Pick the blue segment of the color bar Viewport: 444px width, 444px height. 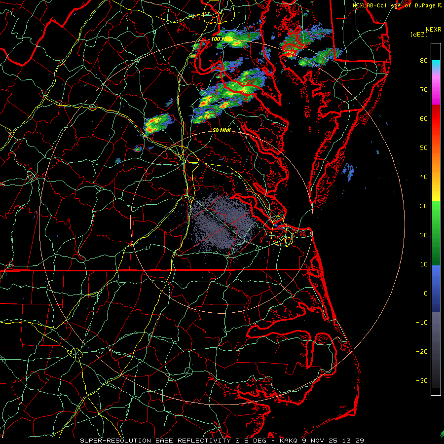(436, 289)
